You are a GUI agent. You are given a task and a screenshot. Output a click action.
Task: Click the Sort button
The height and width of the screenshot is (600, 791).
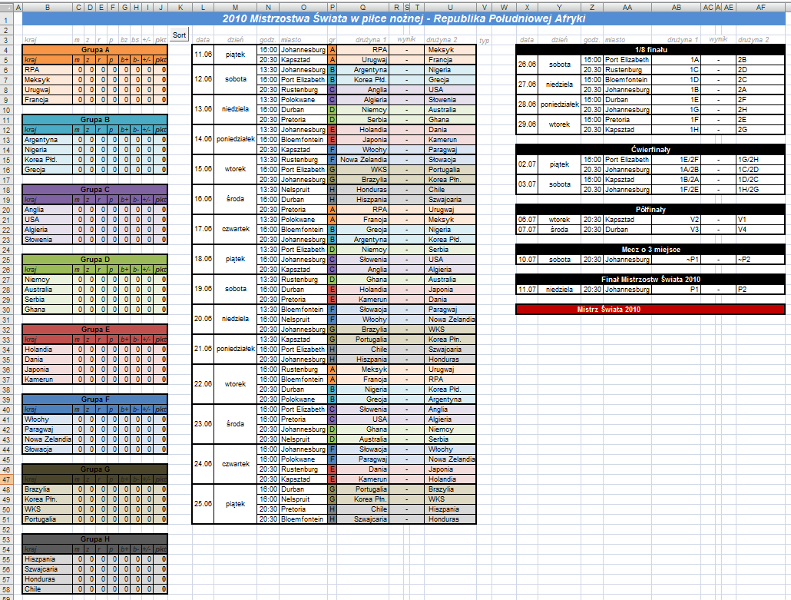179,35
